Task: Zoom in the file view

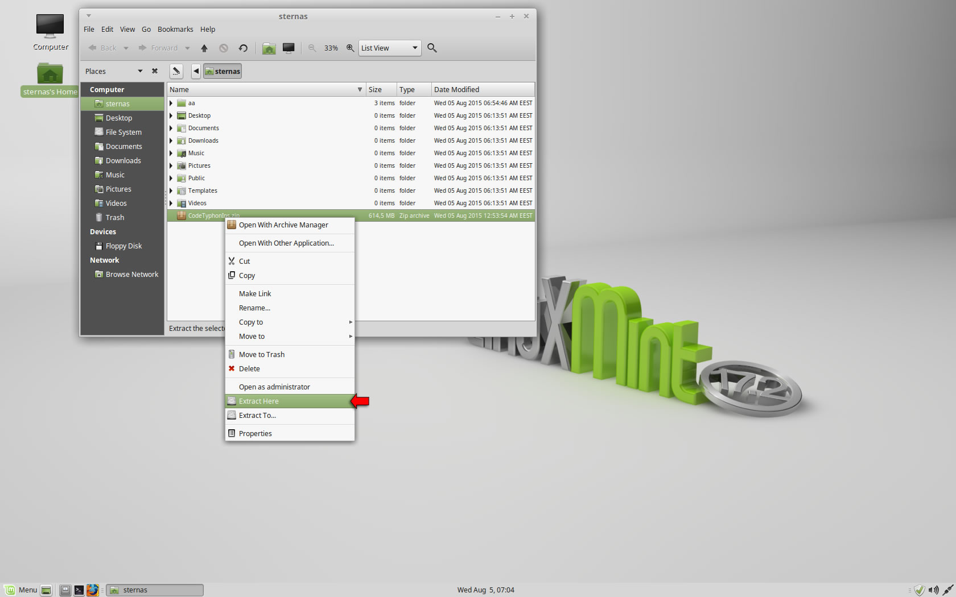Action: tap(350, 48)
